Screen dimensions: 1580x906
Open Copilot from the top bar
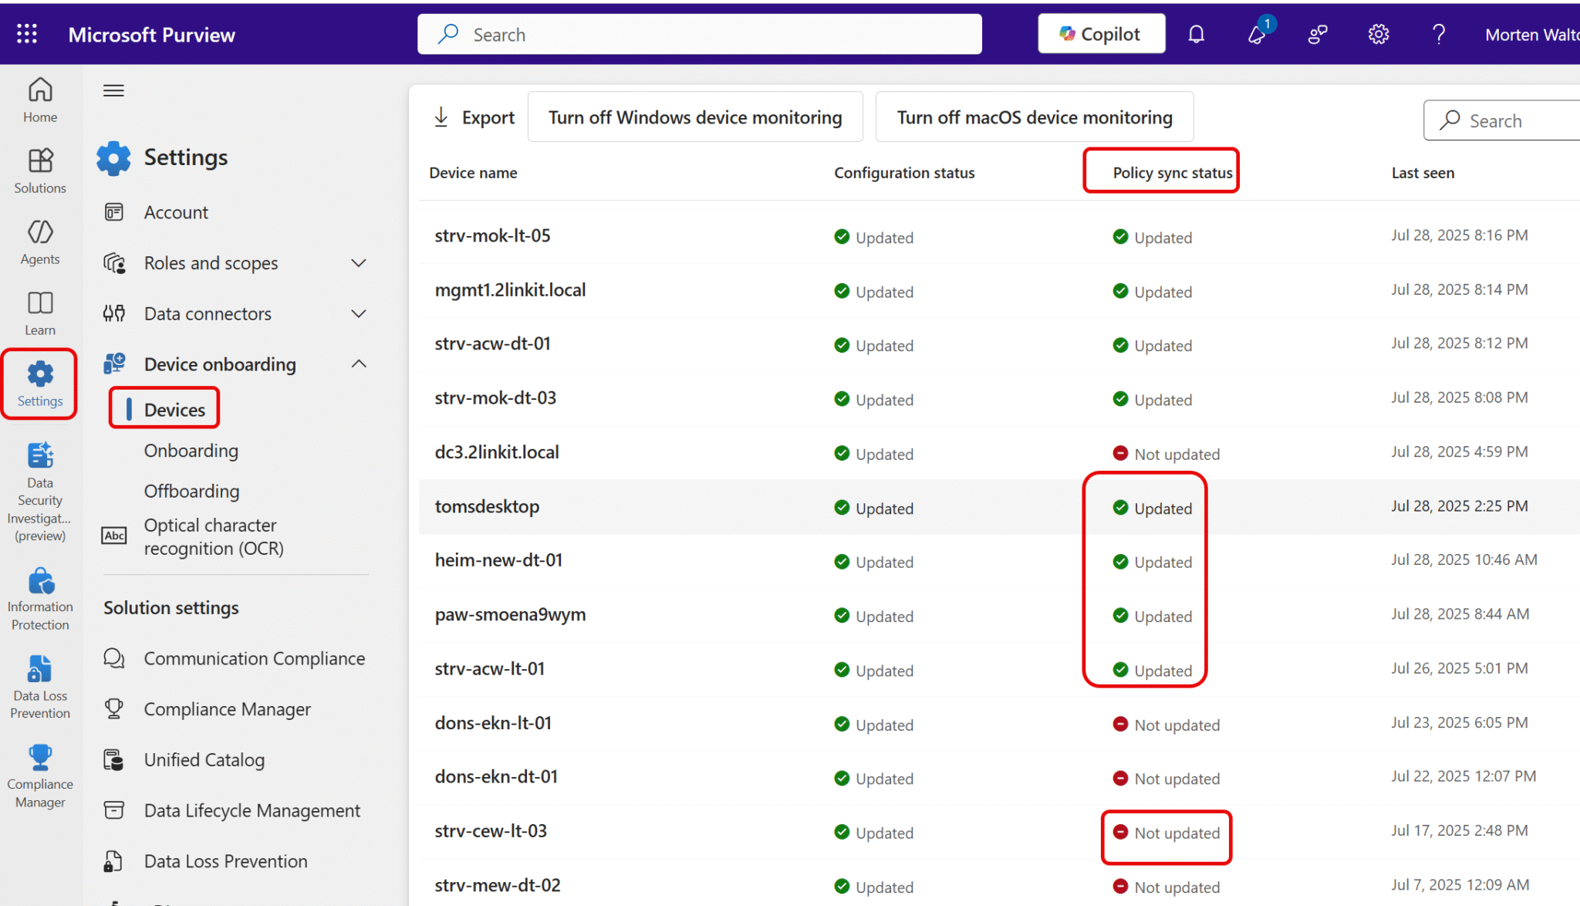[x=1101, y=33]
